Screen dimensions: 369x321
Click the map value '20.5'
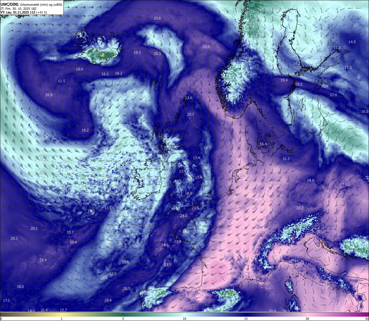click(127, 288)
